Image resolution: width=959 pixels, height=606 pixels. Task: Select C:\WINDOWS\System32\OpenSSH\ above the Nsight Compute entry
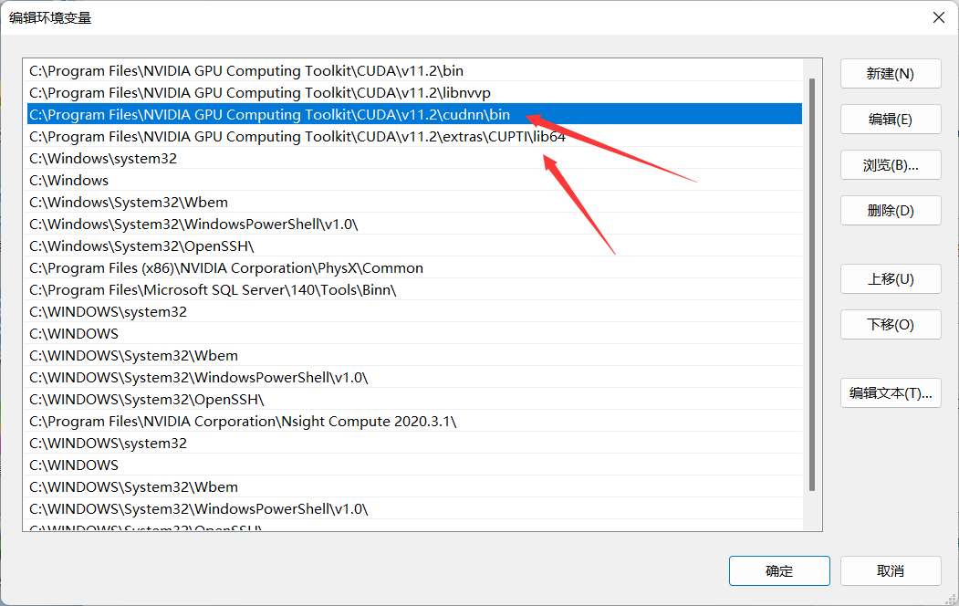pyautogui.click(x=414, y=400)
